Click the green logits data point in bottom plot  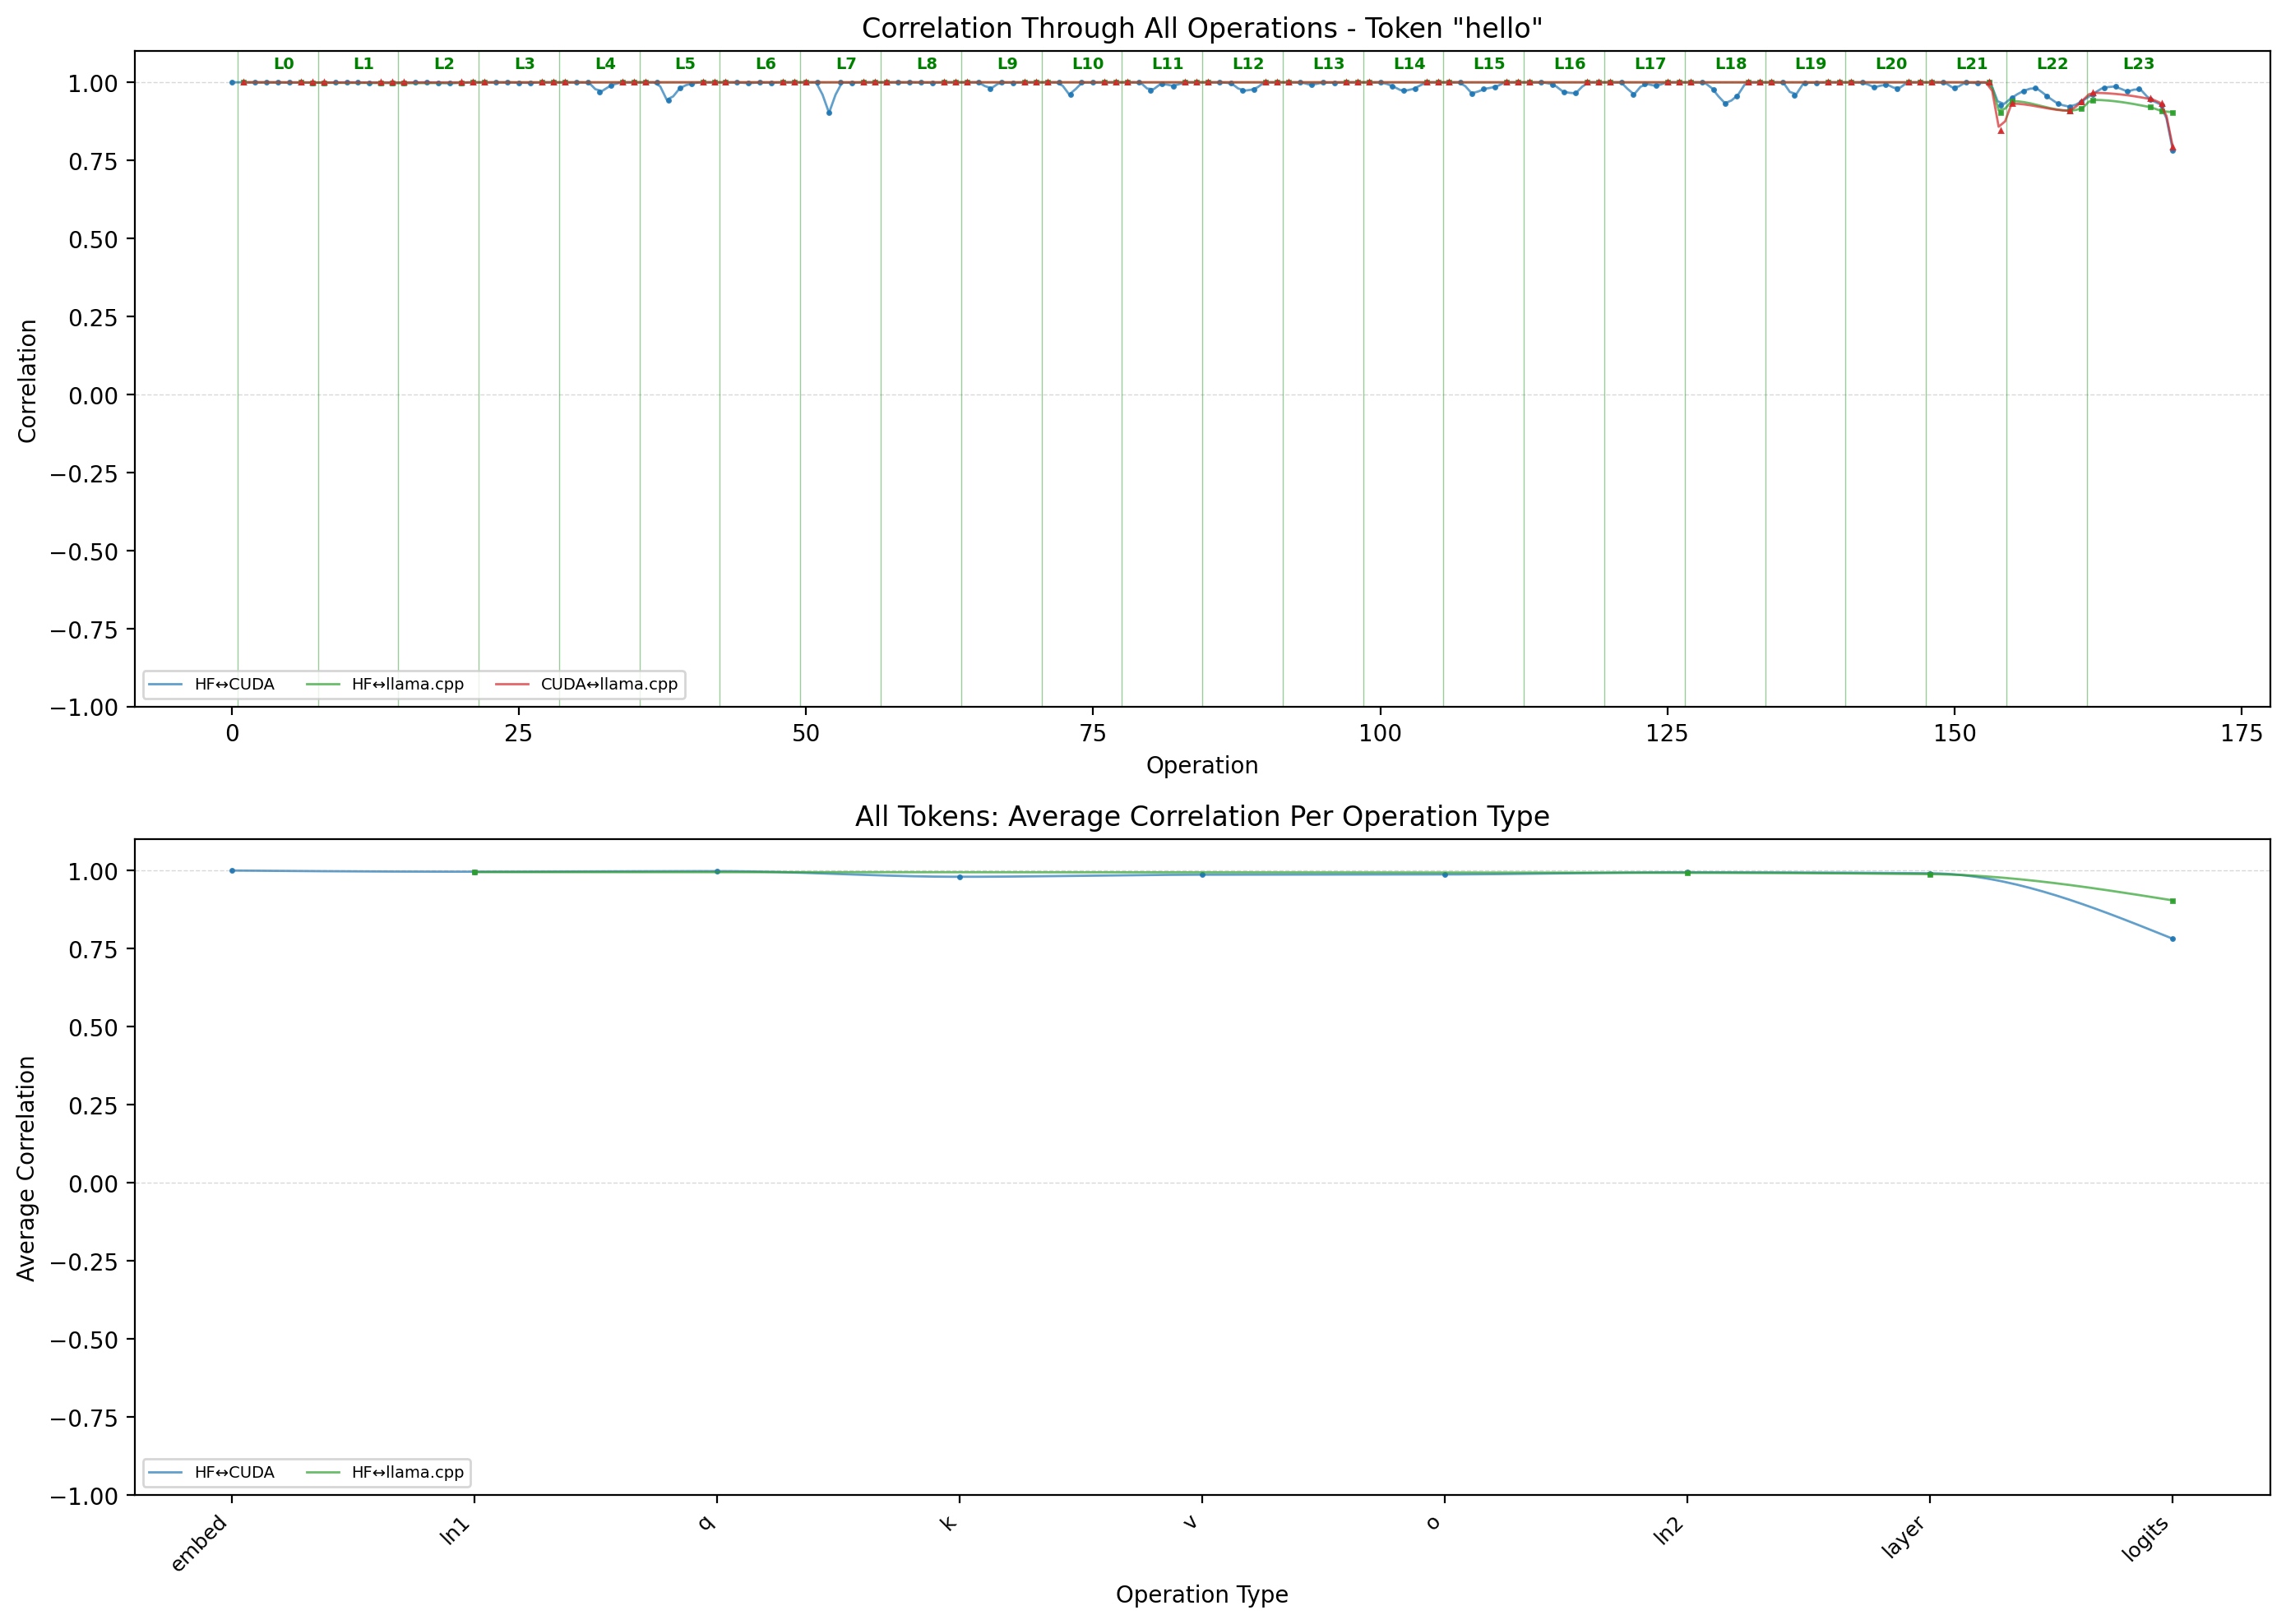tap(2172, 901)
